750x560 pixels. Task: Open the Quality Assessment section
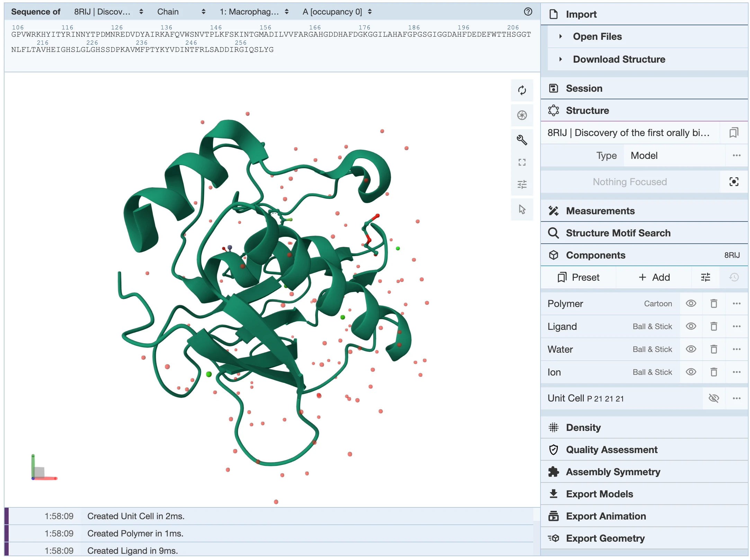point(644,450)
